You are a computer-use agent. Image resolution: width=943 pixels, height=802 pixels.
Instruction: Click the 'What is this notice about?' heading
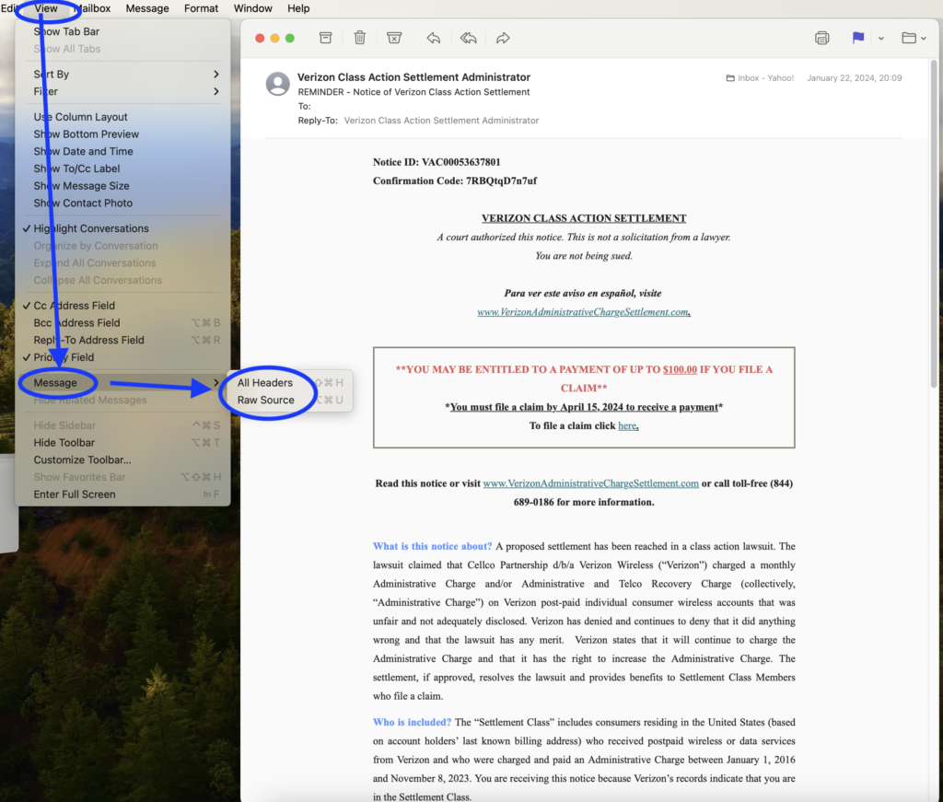tap(433, 547)
